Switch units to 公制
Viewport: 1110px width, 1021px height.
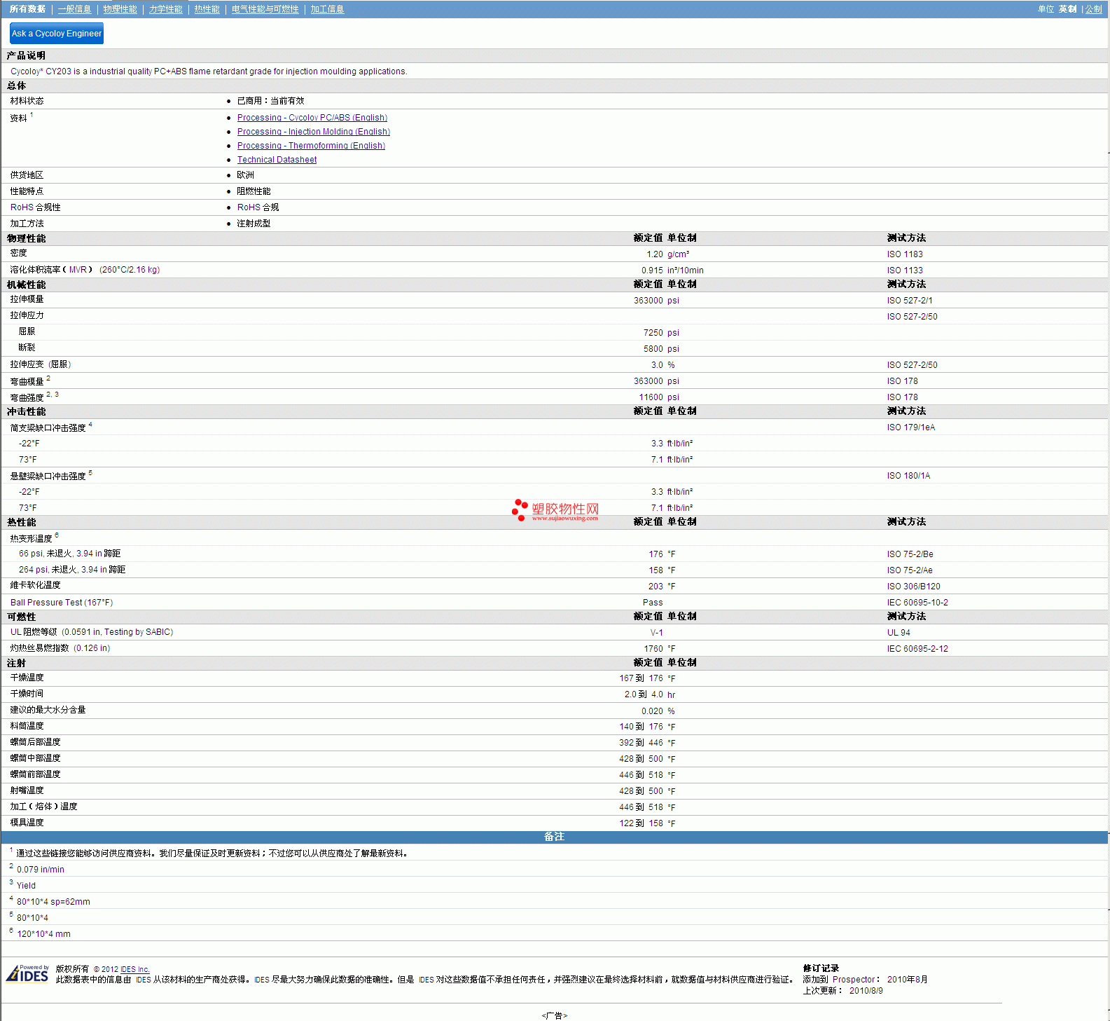click(x=1093, y=9)
